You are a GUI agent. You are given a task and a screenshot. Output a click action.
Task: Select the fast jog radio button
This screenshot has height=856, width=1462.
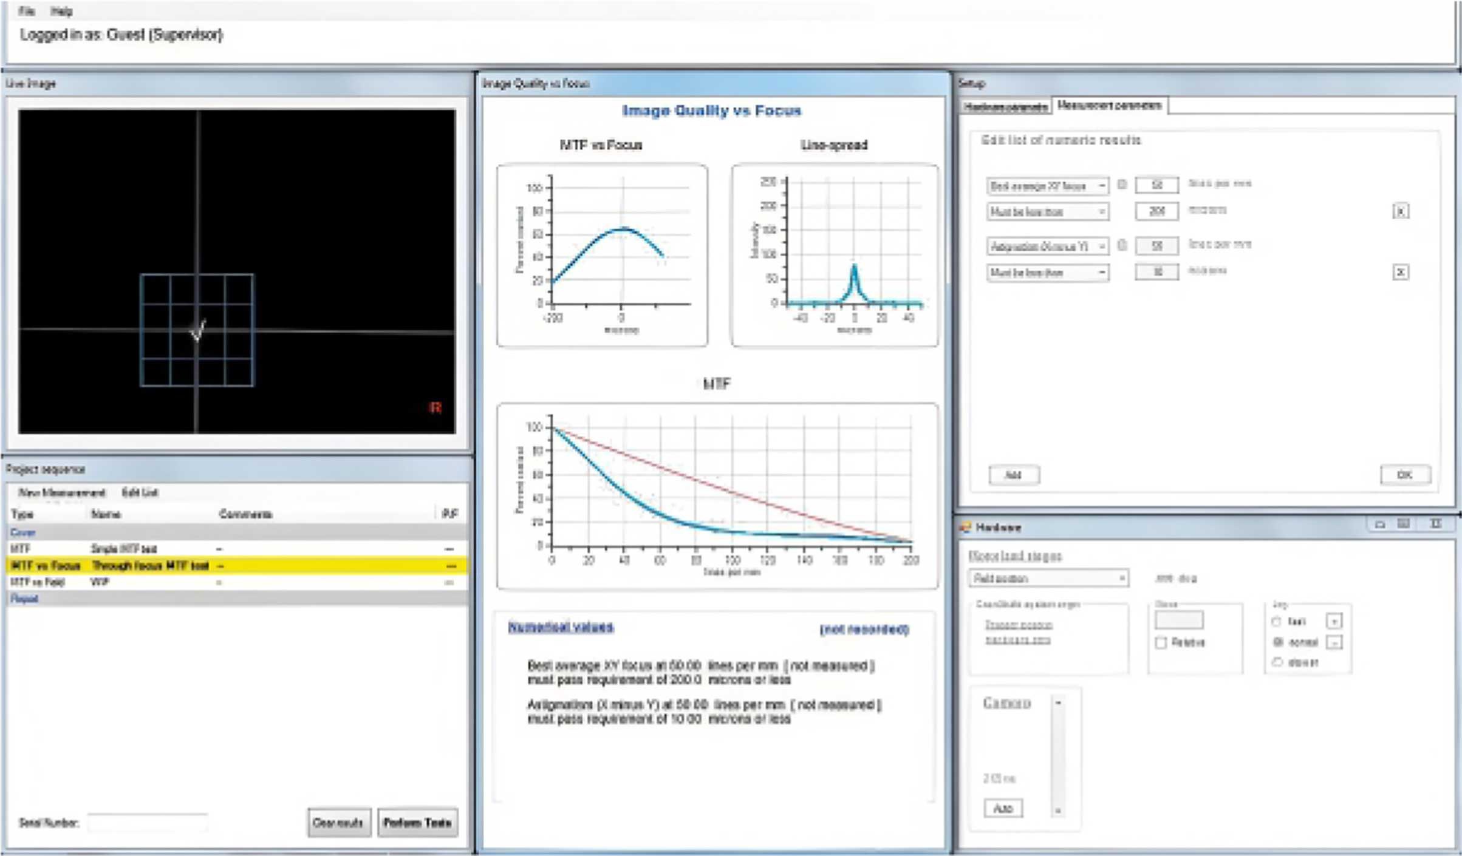click(1276, 622)
